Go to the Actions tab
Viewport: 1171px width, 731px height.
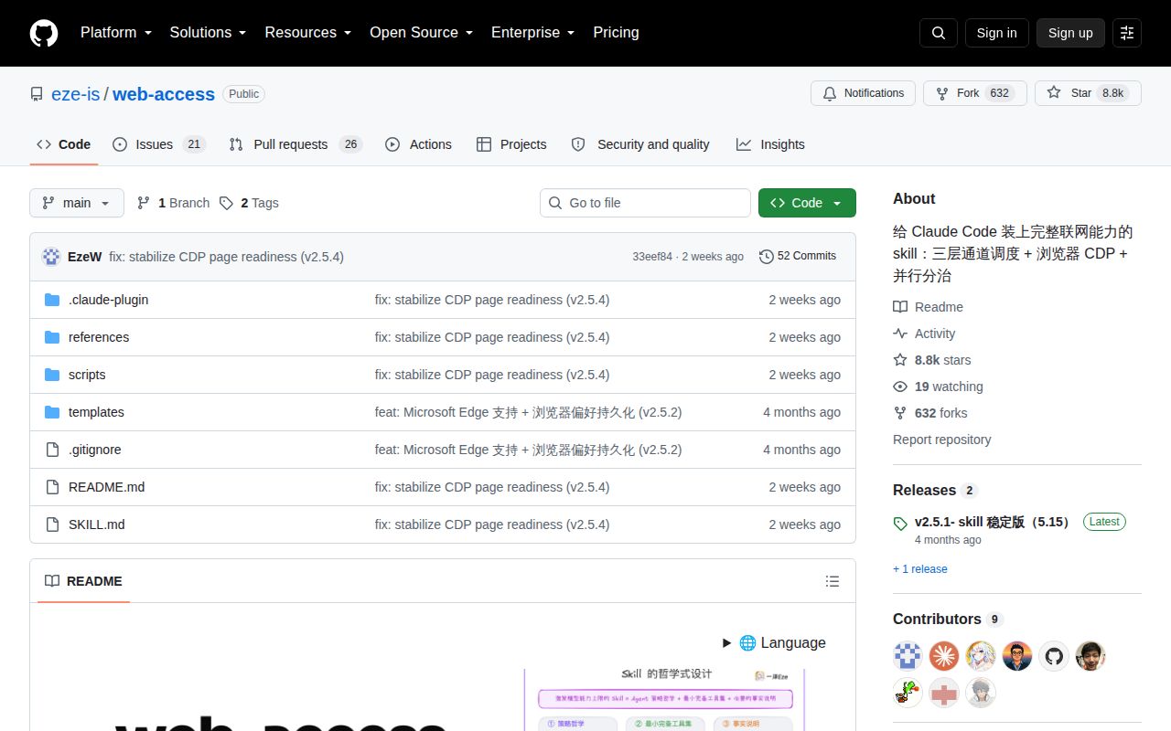tap(418, 144)
